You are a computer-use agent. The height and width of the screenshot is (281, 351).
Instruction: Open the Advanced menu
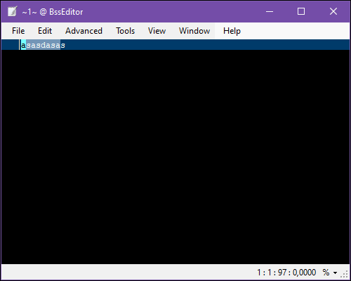coord(84,31)
